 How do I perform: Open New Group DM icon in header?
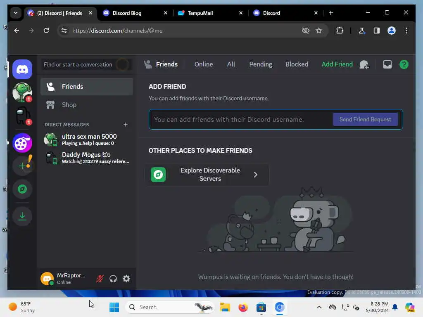click(364, 64)
